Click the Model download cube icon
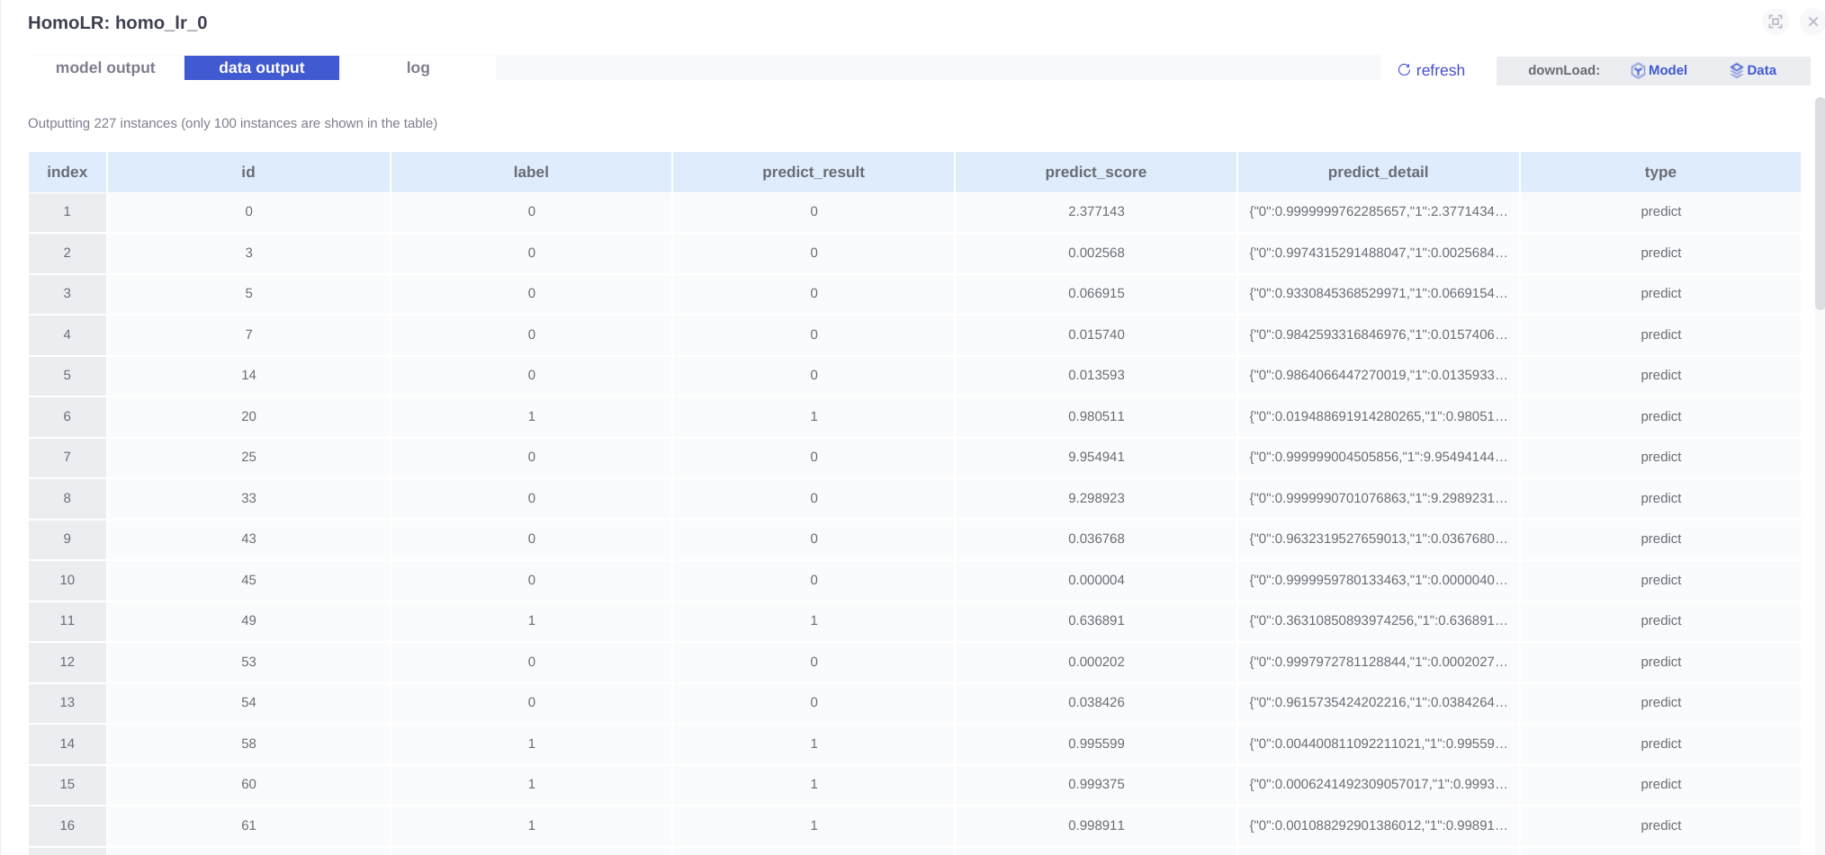The height and width of the screenshot is (855, 1825). point(1638,70)
